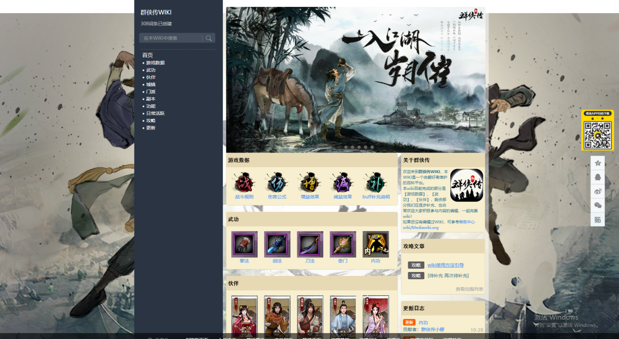This screenshot has width=619, height=339.
Task: Open the 战斗规则 ink-circle icon
Action: 244,182
